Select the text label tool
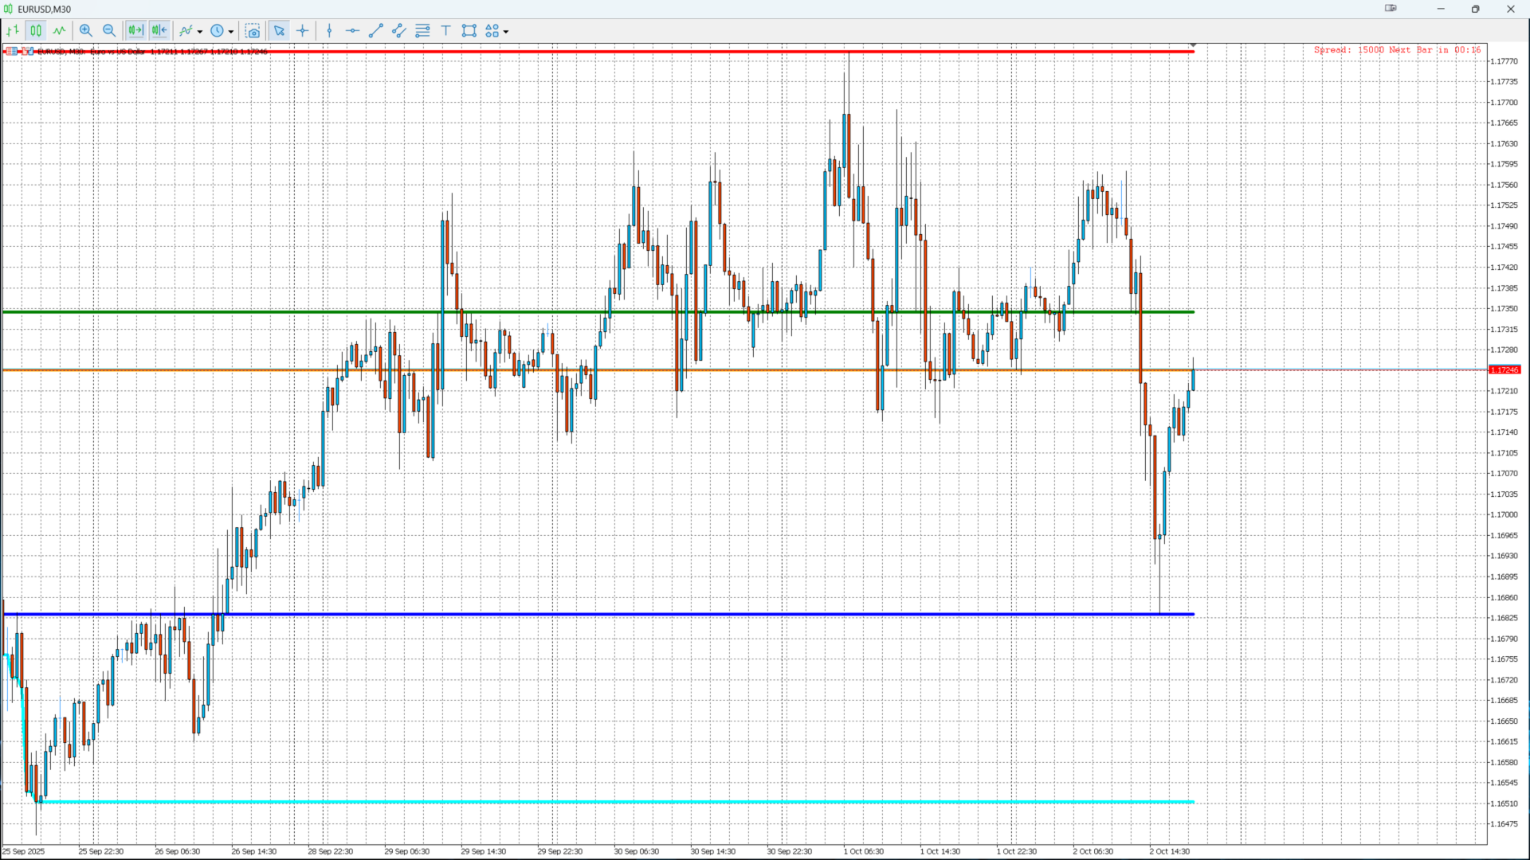 (x=446, y=31)
